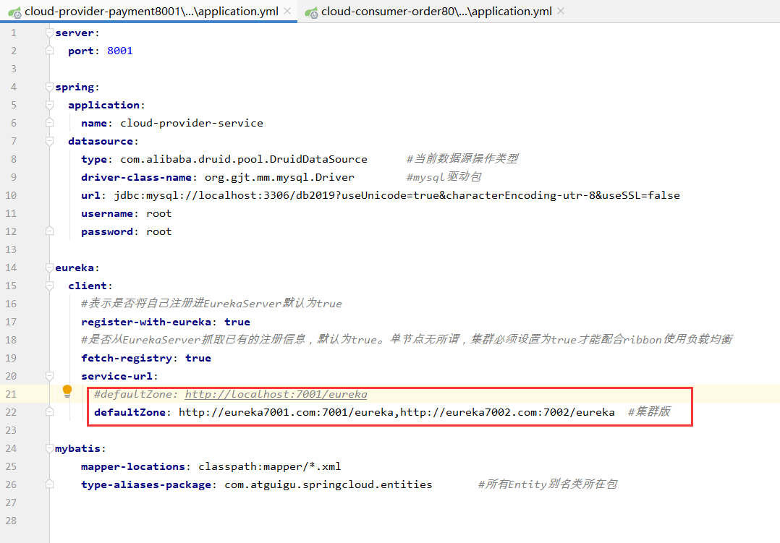This screenshot has width=780, height=543.
Task: Click the port value 8001
Action: 119,51
